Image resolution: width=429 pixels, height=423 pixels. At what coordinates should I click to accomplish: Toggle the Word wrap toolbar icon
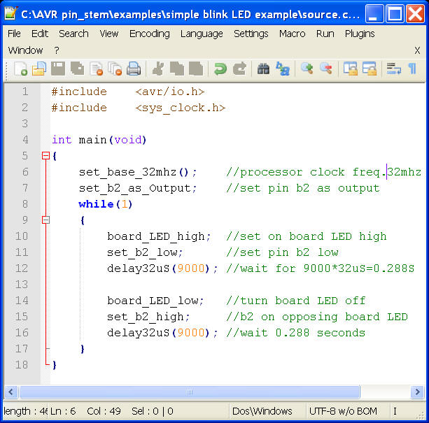394,69
